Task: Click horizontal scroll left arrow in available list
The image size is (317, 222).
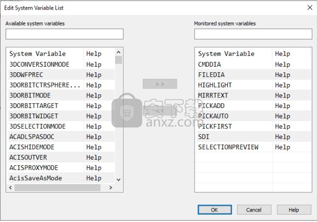Action: tap(10, 188)
